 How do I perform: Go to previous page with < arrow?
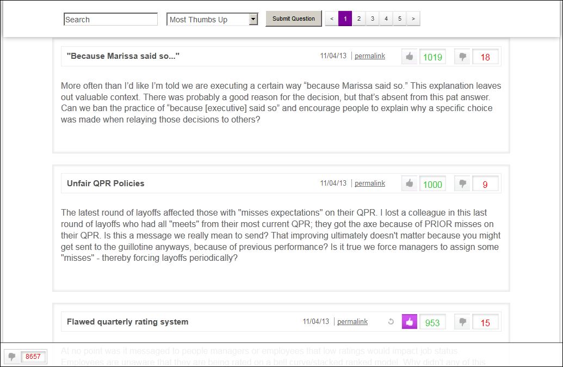(332, 19)
